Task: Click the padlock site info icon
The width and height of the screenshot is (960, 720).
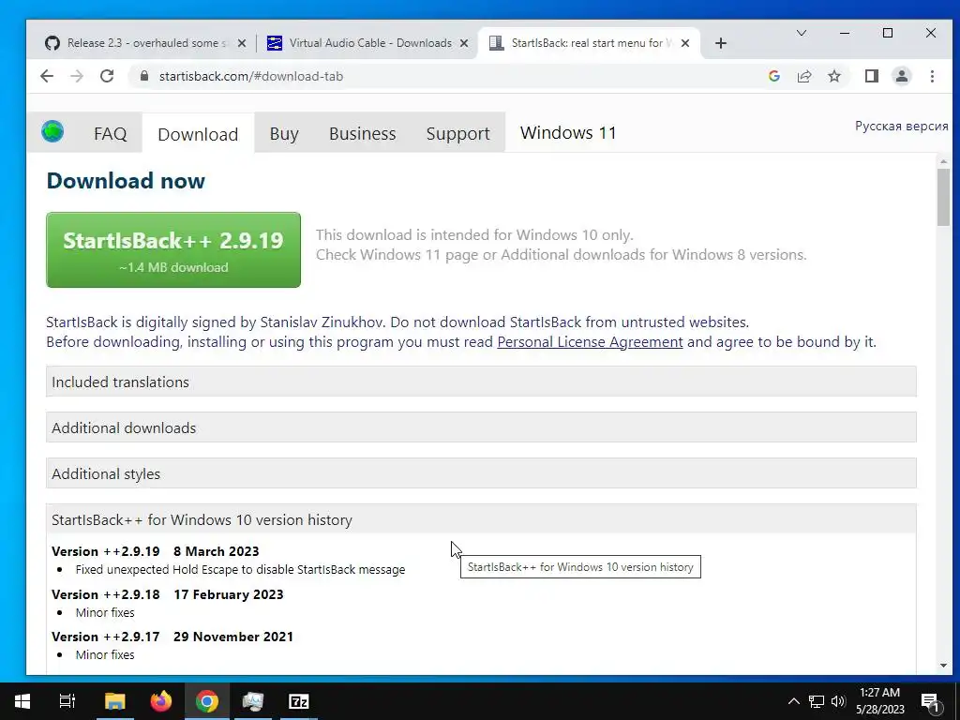Action: 144,76
